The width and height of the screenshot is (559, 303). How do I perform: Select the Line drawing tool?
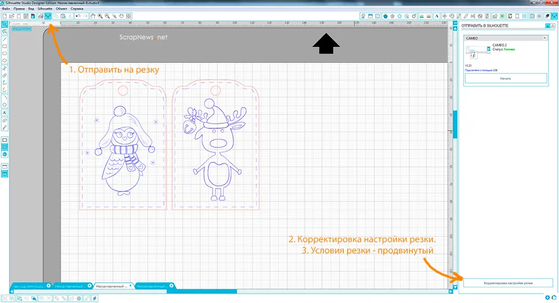4,39
